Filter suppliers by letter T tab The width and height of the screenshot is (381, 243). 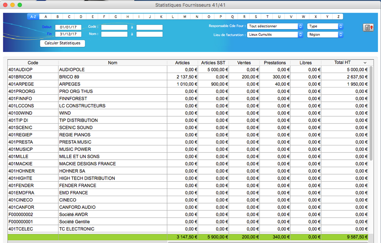267,16
